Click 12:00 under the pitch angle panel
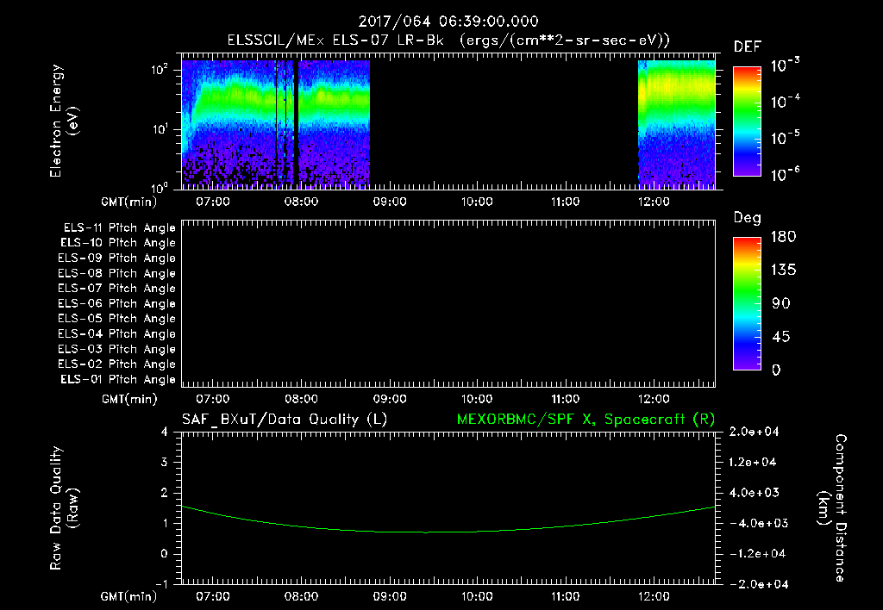This screenshot has width=883, height=610. coord(654,400)
